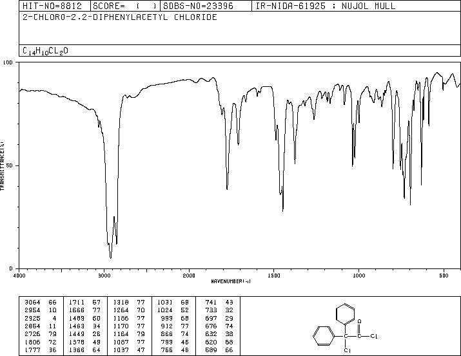Select the compound name 2-chloro-2,2-diphenylacetyl chloride
461x356 pixels.
click(x=120, y=17)
